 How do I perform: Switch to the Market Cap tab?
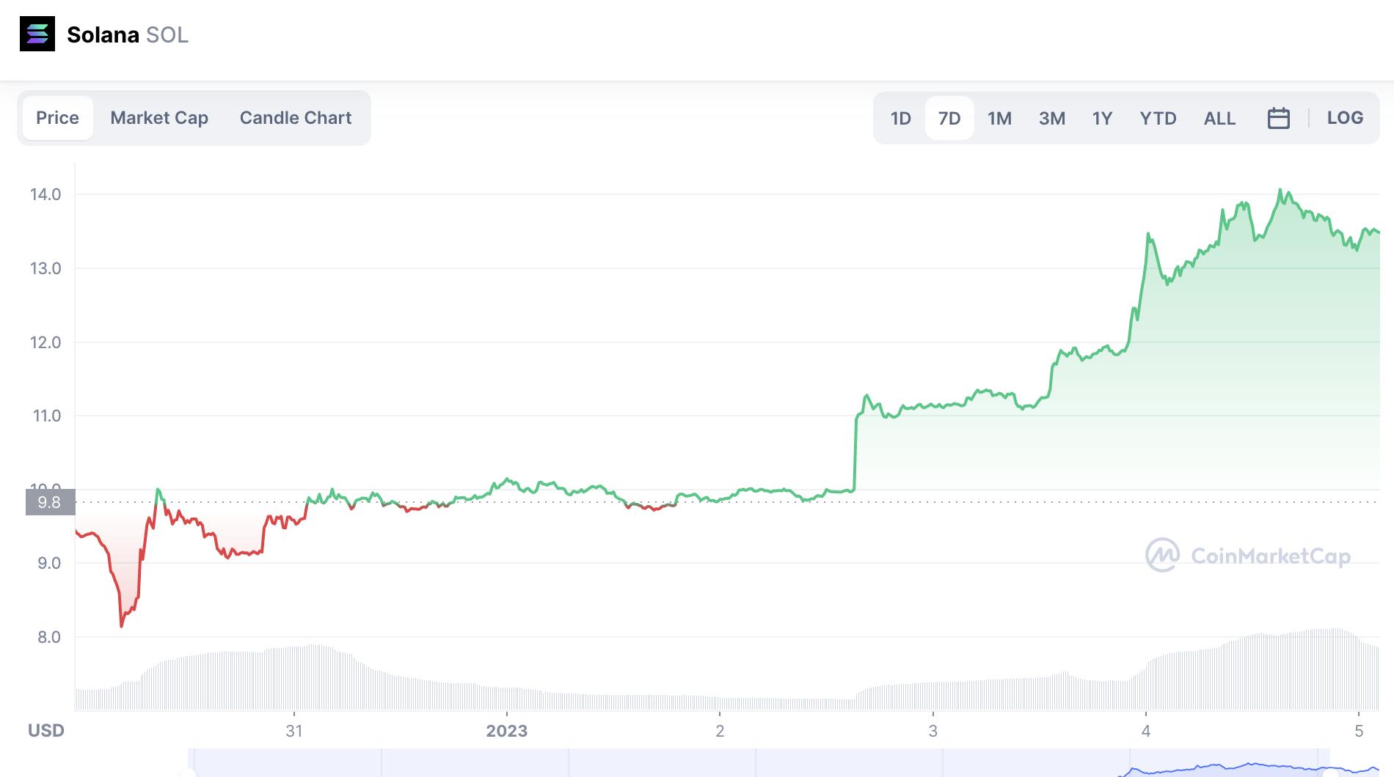pos(159,118)
